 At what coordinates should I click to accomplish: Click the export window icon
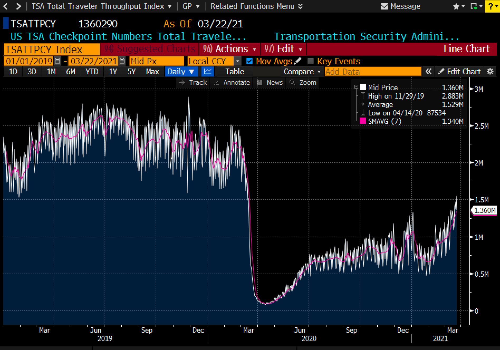pos(474,6)
